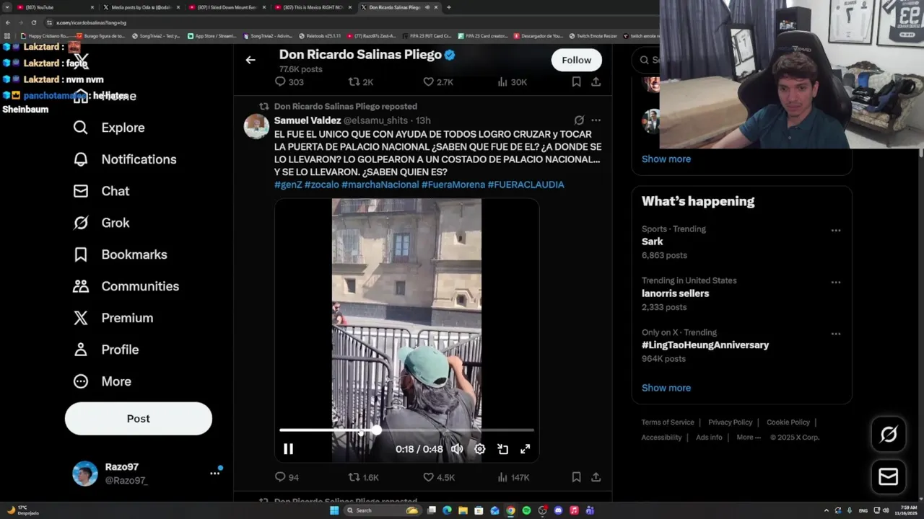Open Grok in the left sidebar
Image resolution: width=924 pixels, height=519 pixels.
tap(101, 223)
